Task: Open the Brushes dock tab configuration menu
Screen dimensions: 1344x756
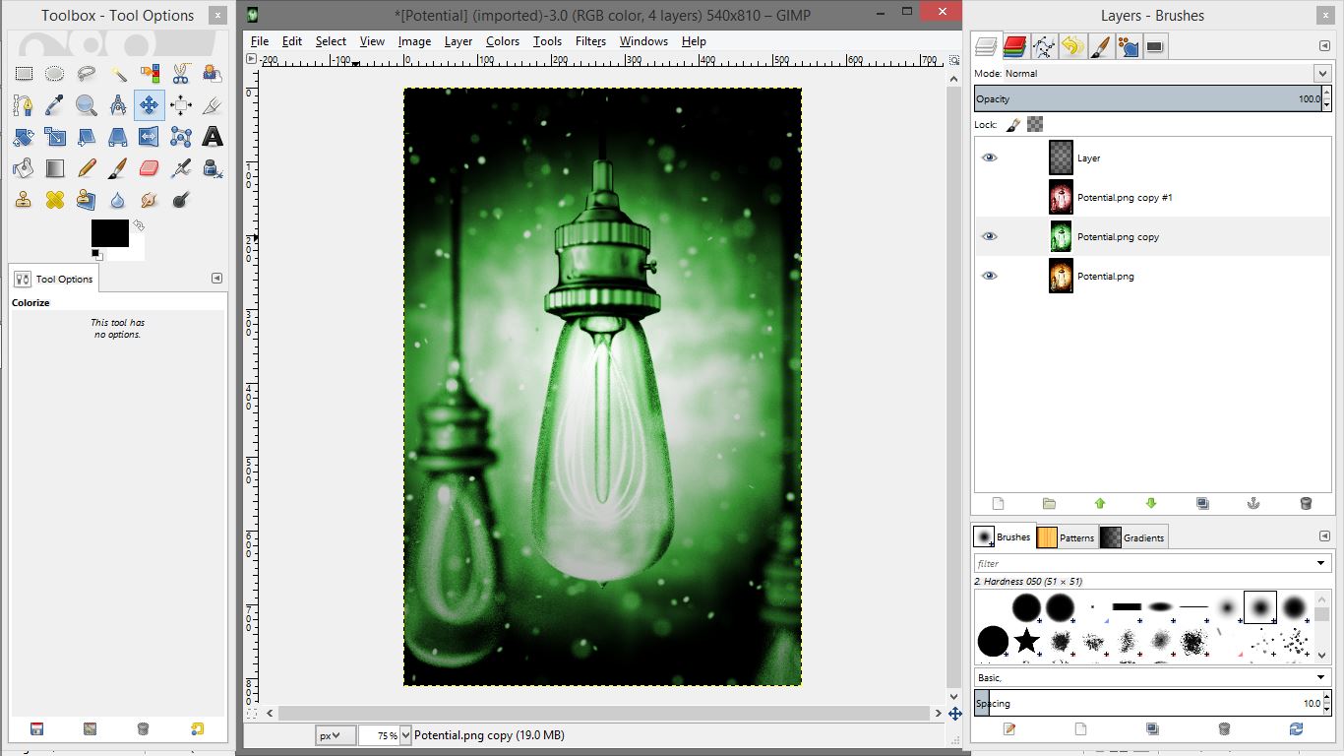Action: 1323,536
